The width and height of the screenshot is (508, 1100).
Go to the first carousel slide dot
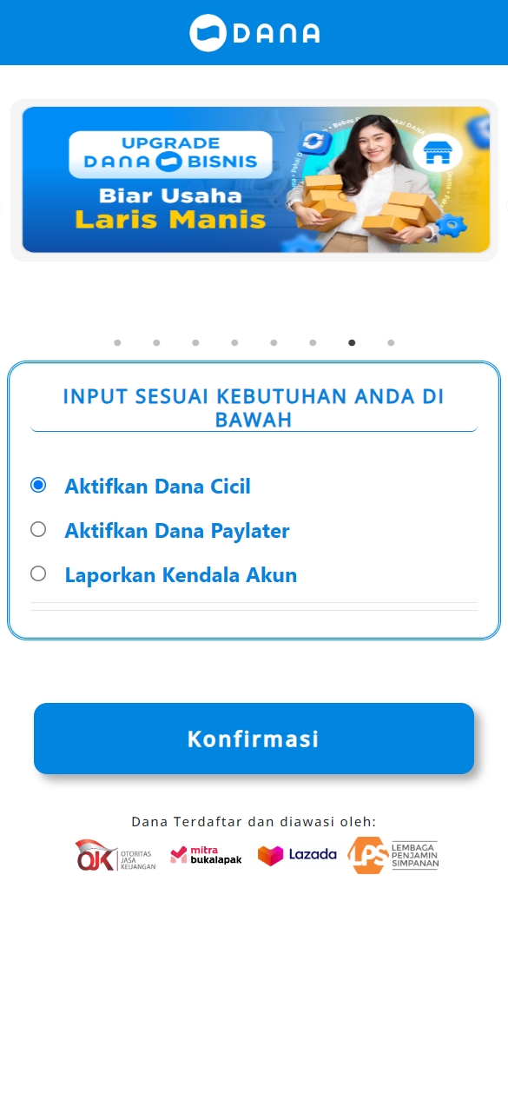pyautogui.click(x=117, y=342)
